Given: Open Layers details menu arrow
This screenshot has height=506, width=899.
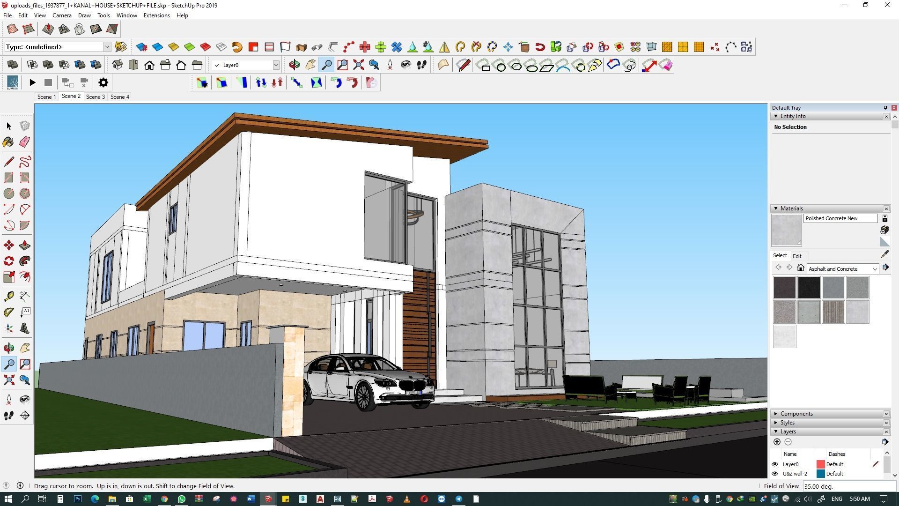Looking at the screenshot, I should point(885,442).
